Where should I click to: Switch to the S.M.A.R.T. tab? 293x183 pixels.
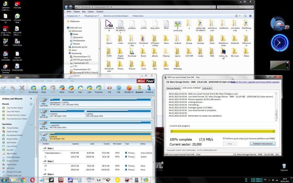point(207,88)
